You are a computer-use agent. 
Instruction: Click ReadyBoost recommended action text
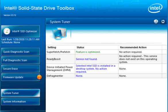pos(138,59)
